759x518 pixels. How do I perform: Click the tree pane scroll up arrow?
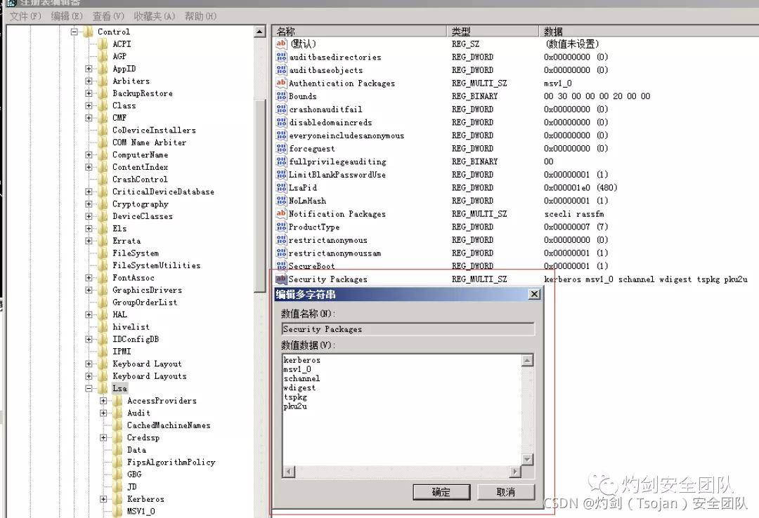tap(259, 32)
